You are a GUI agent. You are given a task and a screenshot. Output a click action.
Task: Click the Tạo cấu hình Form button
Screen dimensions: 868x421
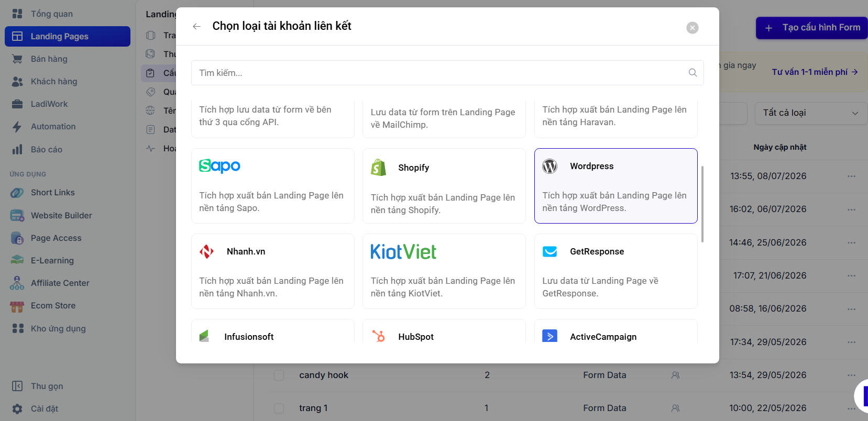coord(812,28)
